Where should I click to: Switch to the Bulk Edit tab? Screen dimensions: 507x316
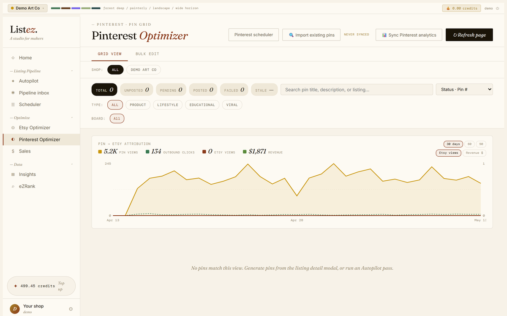147,54
